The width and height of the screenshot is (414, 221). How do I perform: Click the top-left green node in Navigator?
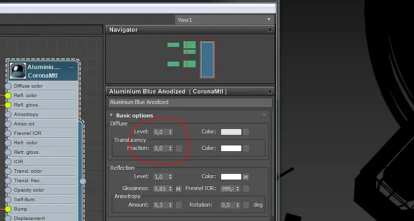pos(173,45)
